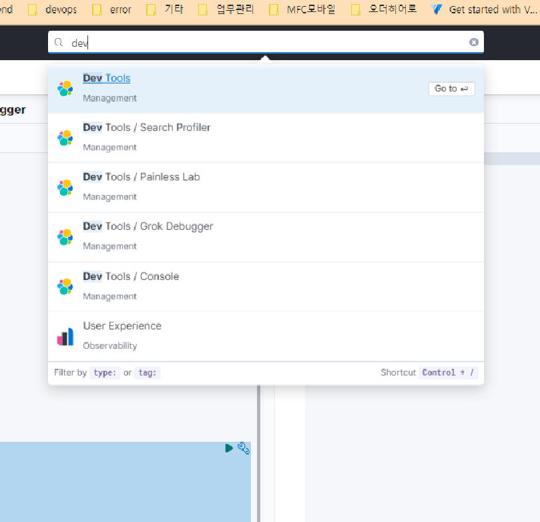Click Kibana icon beside top Dev Tools result
The height and width of the screenshot is (522, 540).
click(x=65, y=89)
